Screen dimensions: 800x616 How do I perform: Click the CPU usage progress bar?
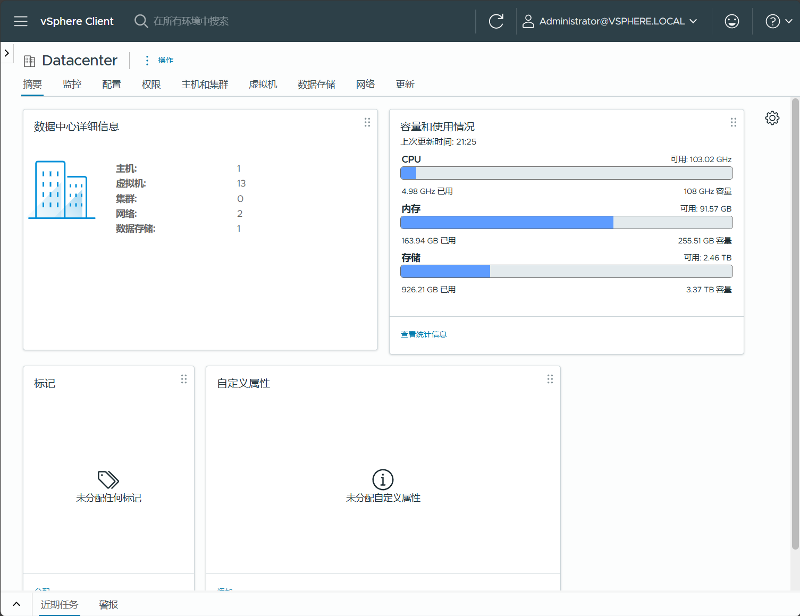[x=567, y=173]
